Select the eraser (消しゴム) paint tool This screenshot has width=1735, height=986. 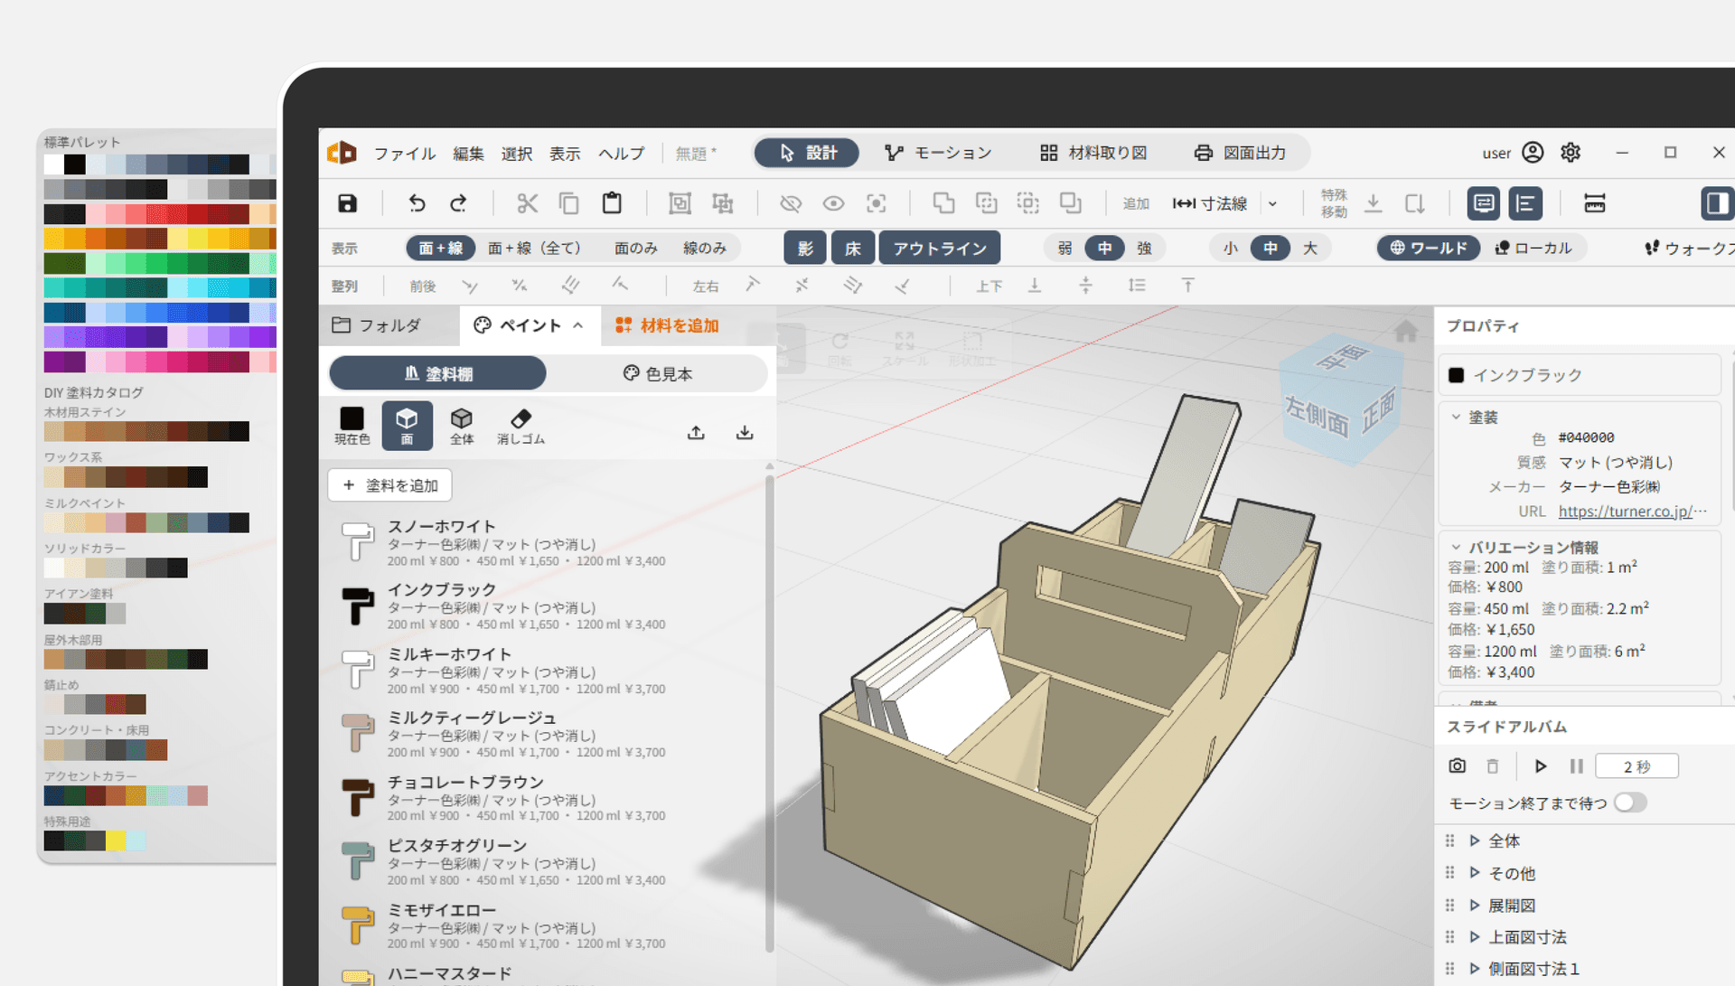click(520, 426)
